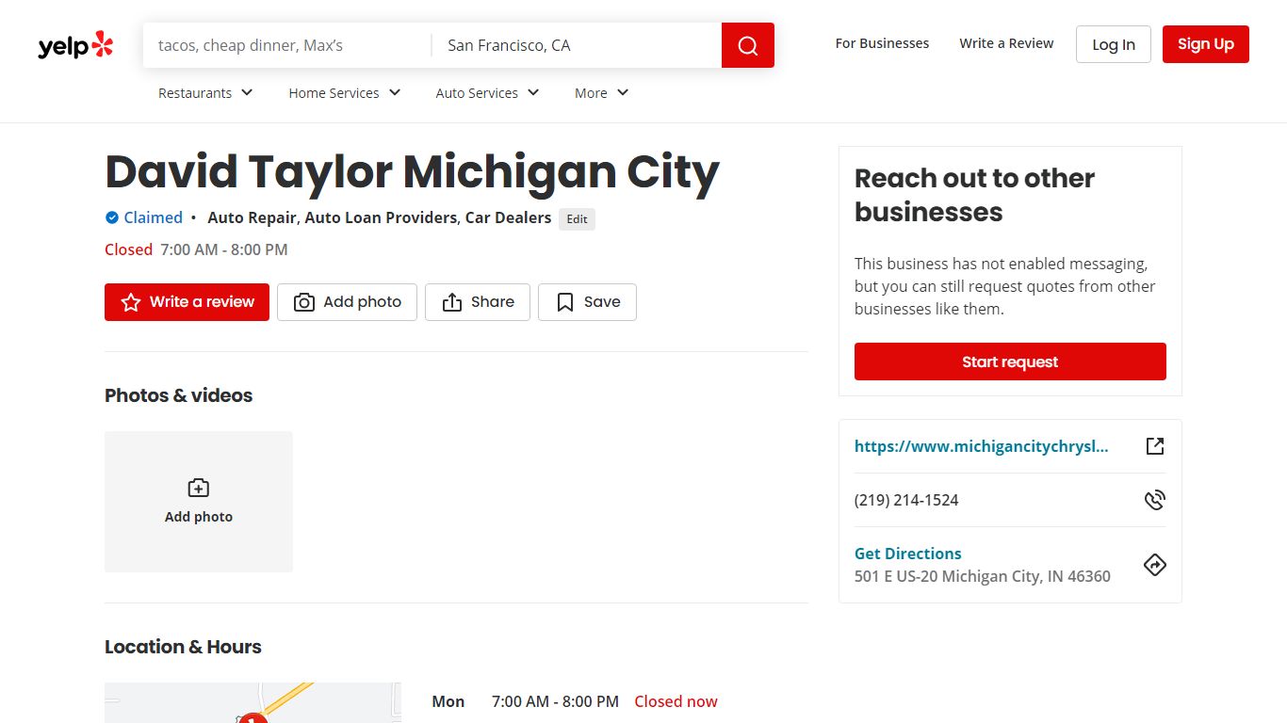This screenshot has width=1287, height=723.
Task: Expand the Restaurants dropdown
Action: 206,93
